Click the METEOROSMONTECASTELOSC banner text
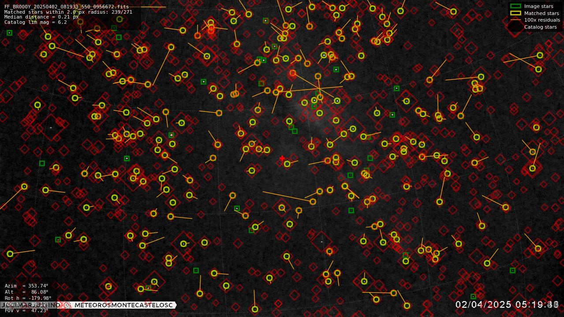This screenshot has width=564, height=317. tap(123, 305)
